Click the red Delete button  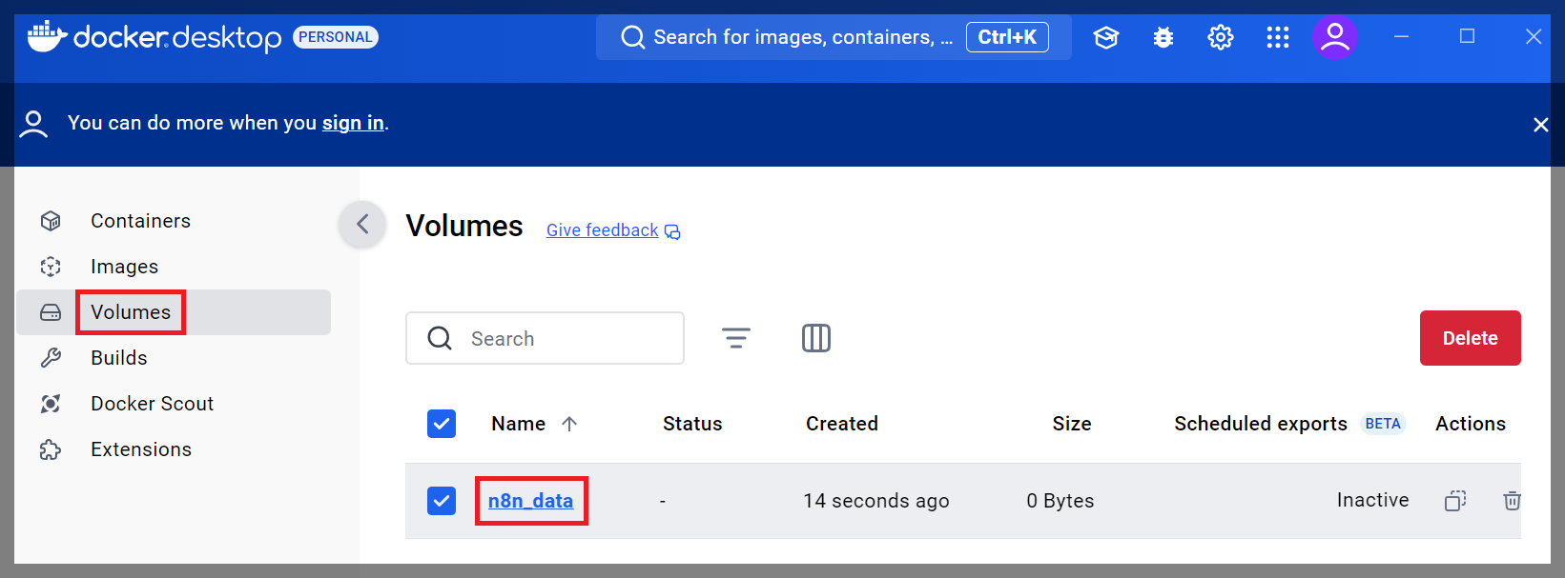pos(1470,338)
